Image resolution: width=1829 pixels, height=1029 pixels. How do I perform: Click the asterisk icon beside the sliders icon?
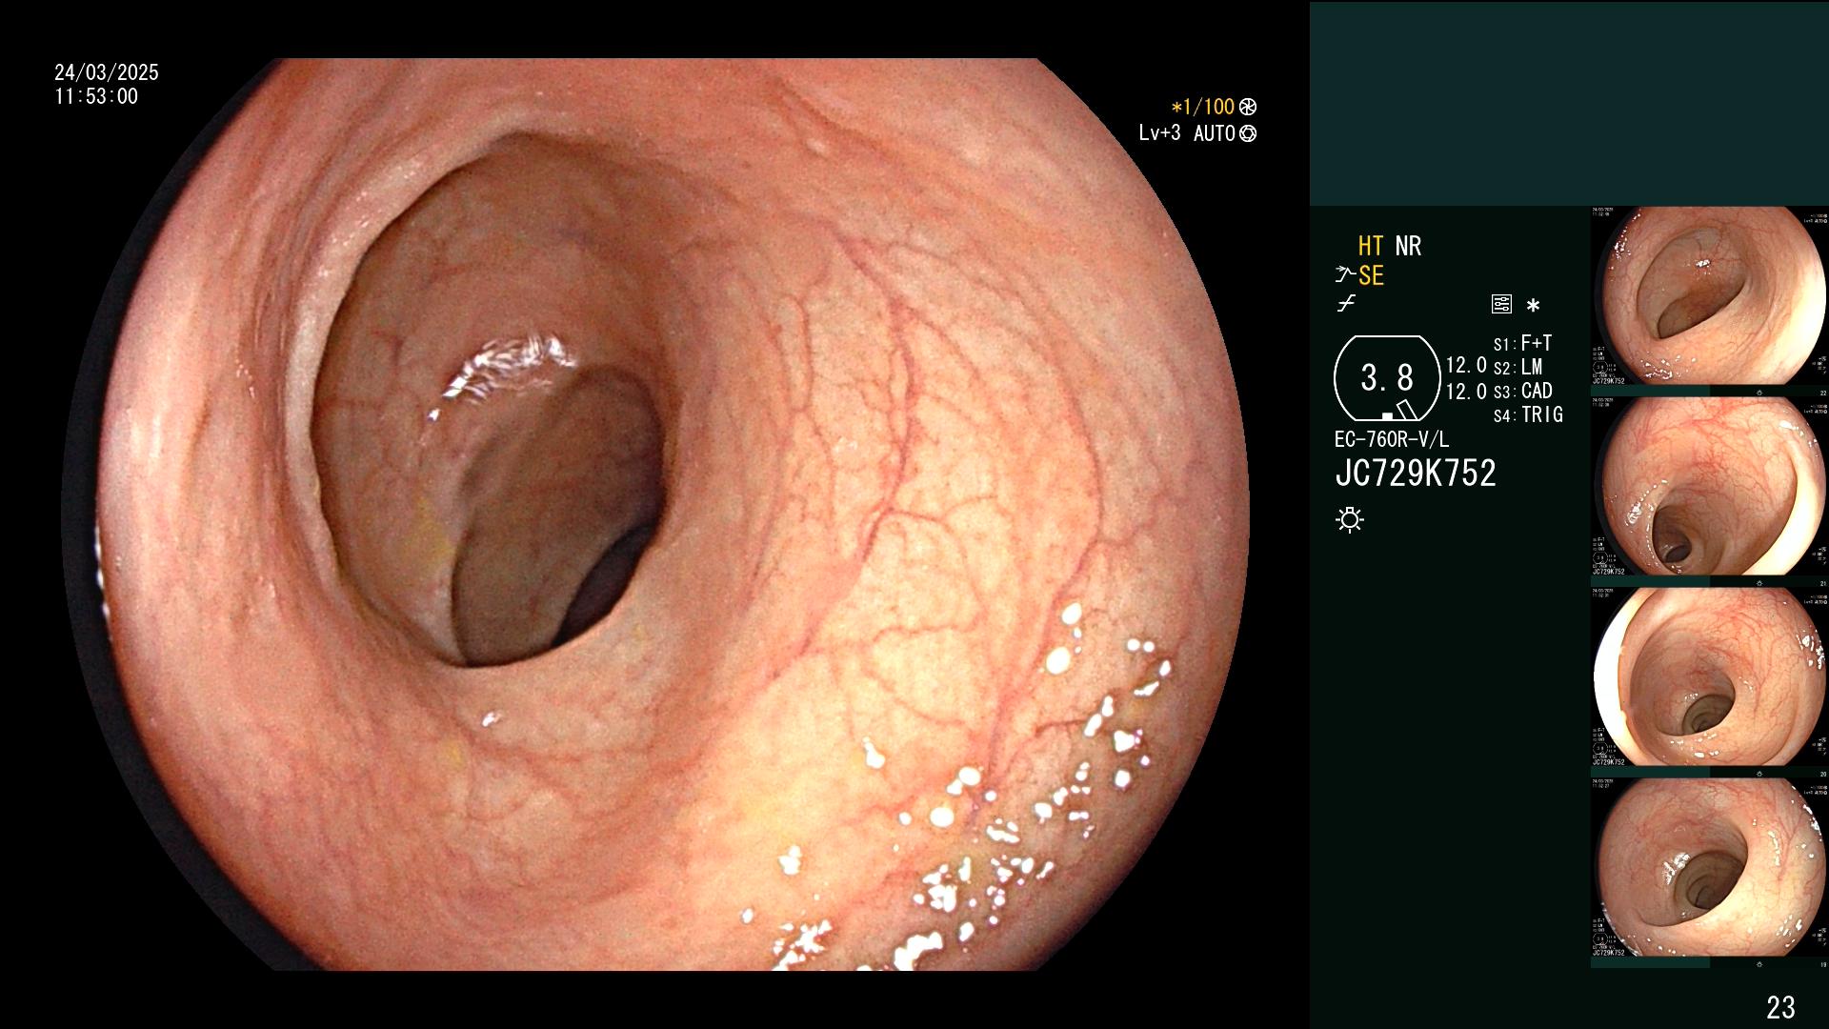click(1533, 305)
